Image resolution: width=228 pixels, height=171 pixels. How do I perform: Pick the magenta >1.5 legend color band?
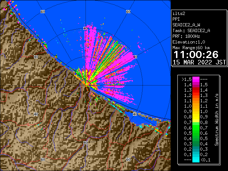(x=196, y=79)
